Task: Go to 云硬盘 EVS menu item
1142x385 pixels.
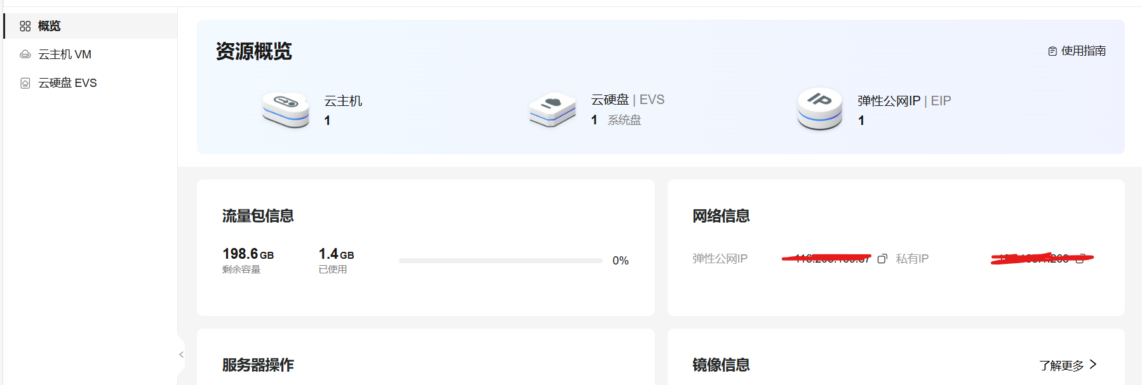Action: [67, 83]
